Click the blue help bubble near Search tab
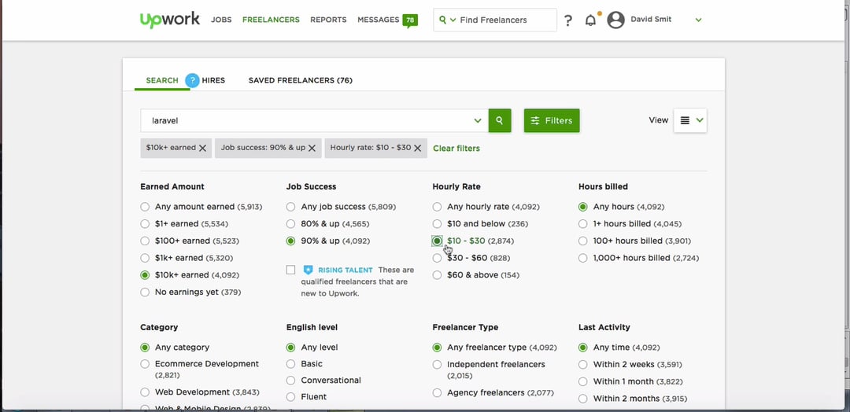This screenshot has height=412, width=850. 192,80
